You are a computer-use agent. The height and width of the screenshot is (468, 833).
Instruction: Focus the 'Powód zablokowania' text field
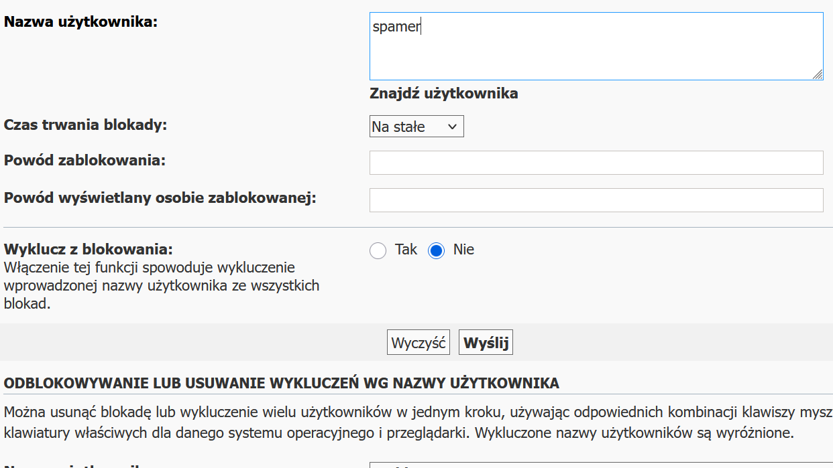point(596,163)
